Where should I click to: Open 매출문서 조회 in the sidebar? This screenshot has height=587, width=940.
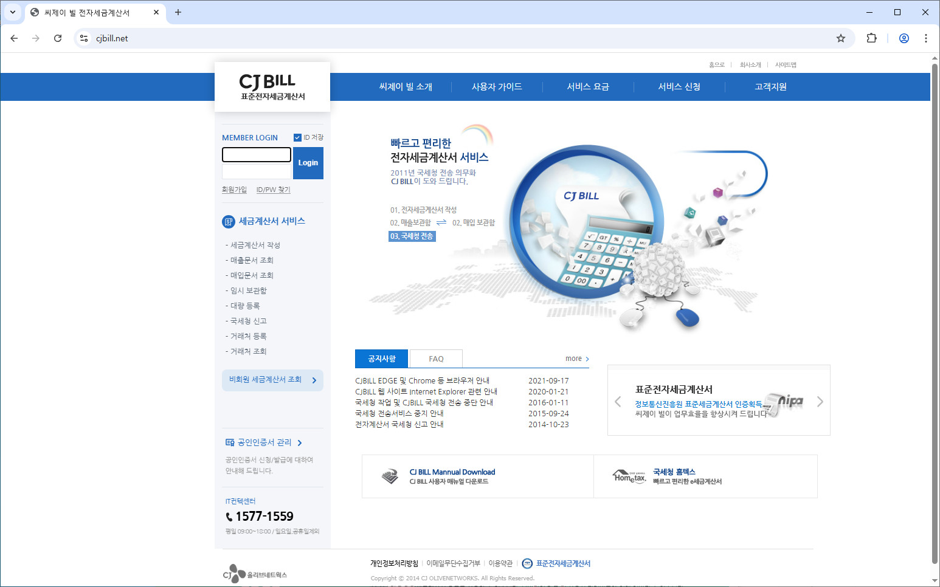pos(252,260)
